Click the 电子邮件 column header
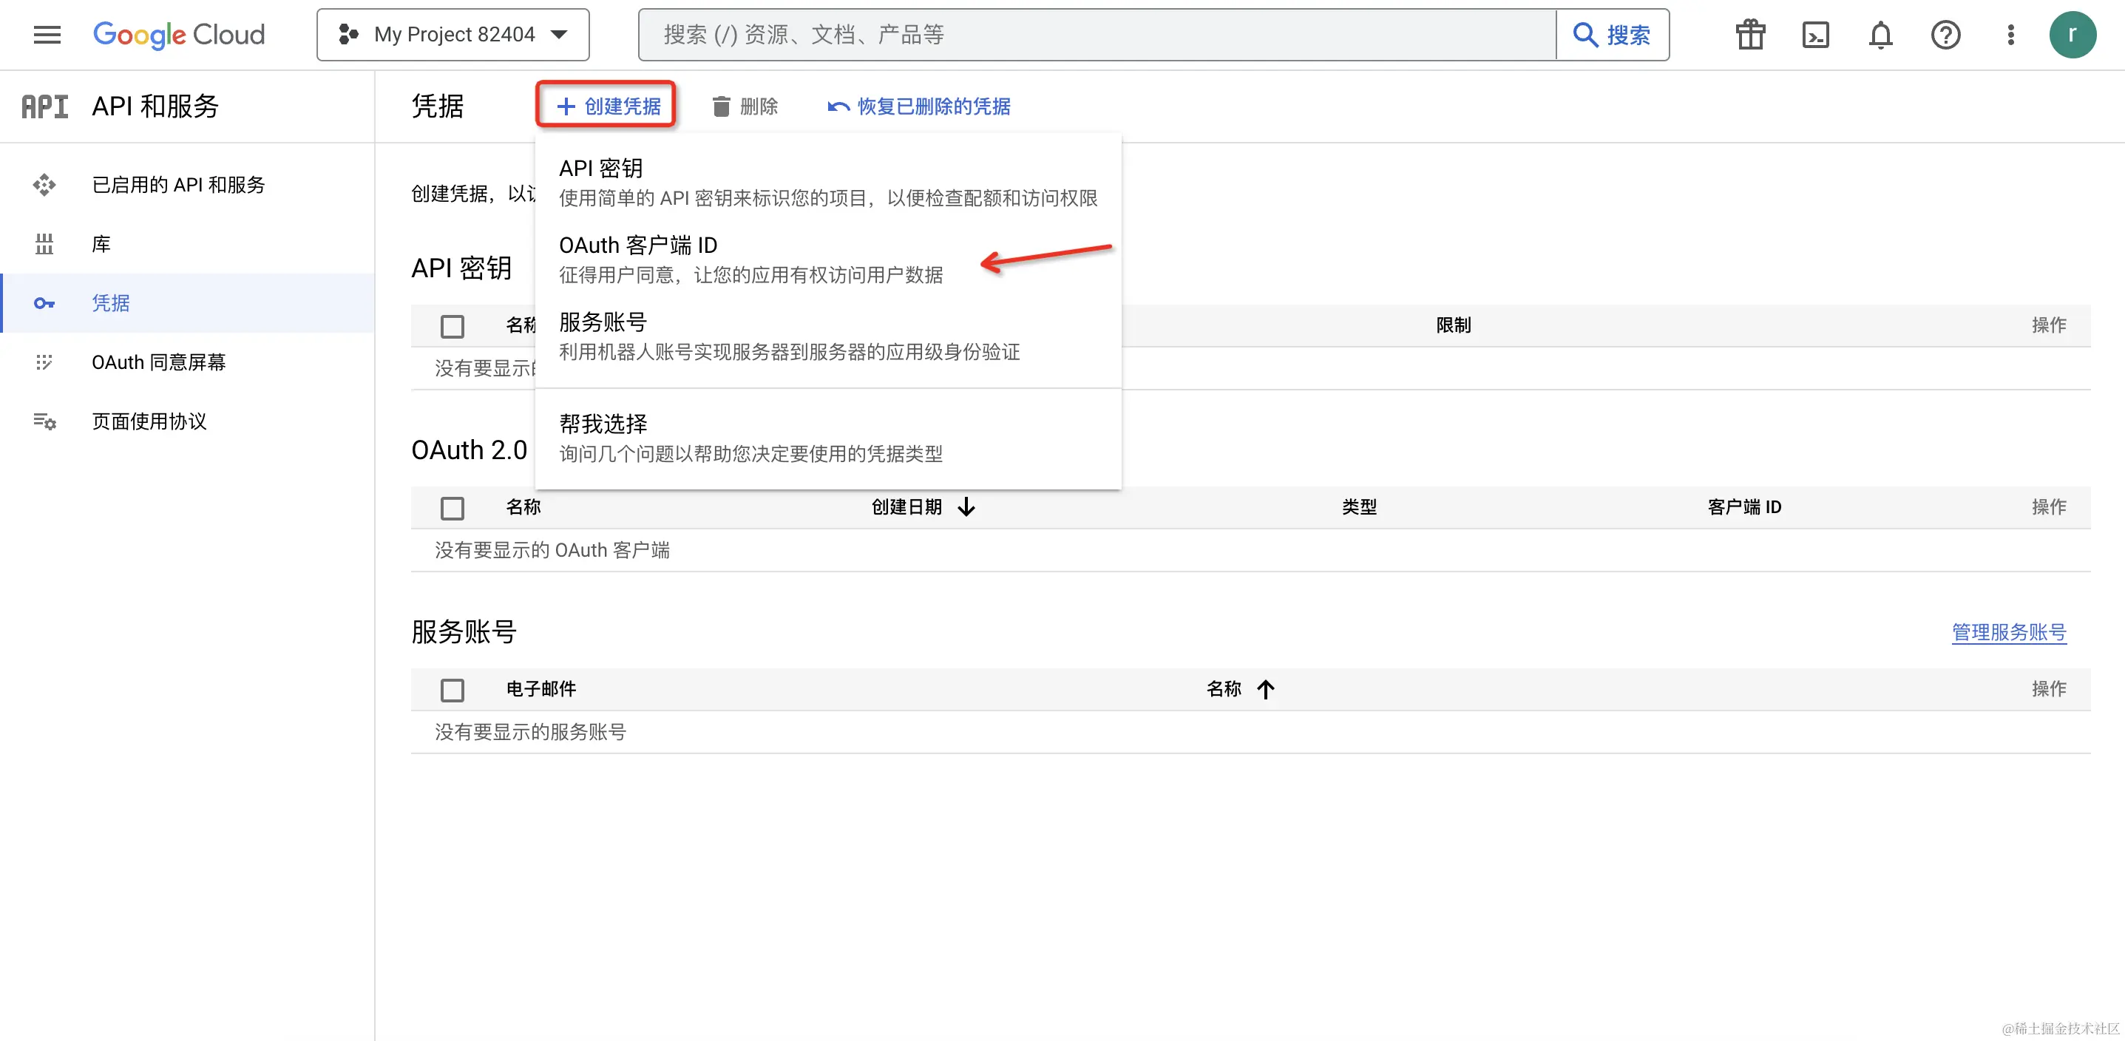The width and height of the screenshot is (2125, 1041). coord(541,689)
